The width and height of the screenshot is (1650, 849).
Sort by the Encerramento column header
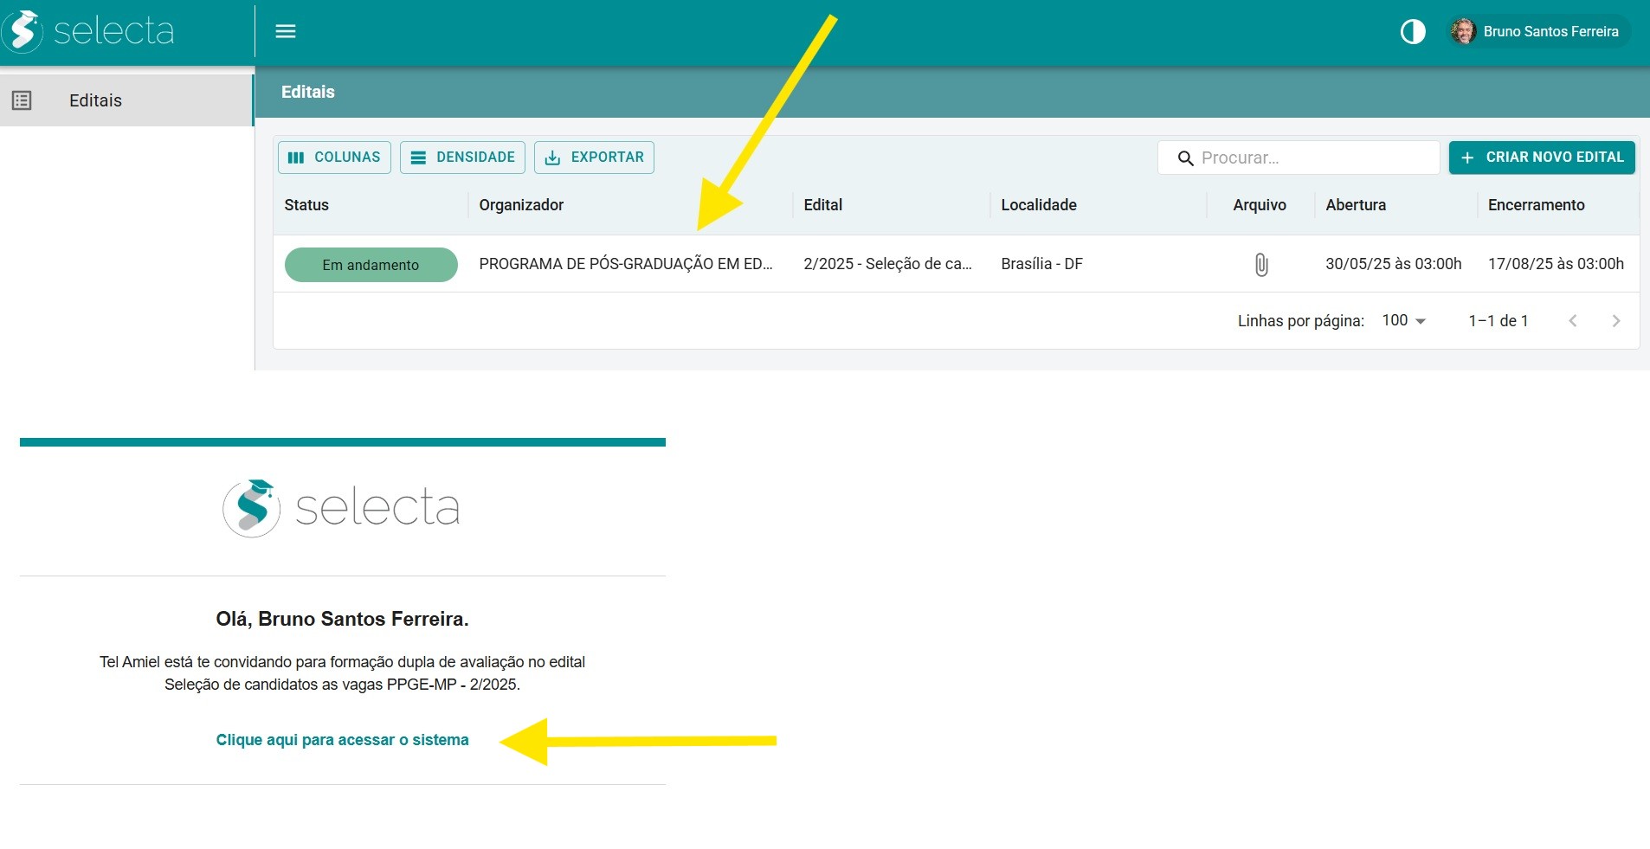[1536, 205]
